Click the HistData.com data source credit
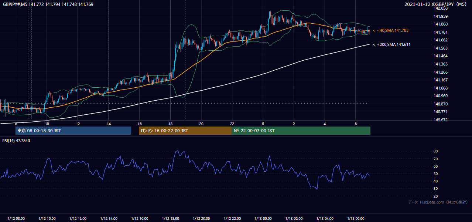 (x=438, y=202)
